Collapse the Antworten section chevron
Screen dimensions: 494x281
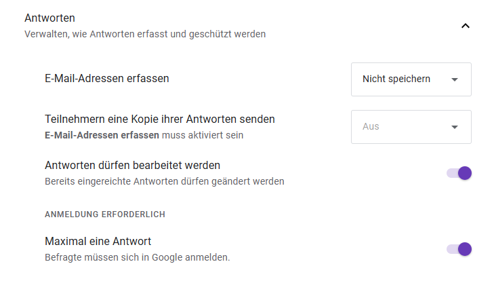pos(465,26)
